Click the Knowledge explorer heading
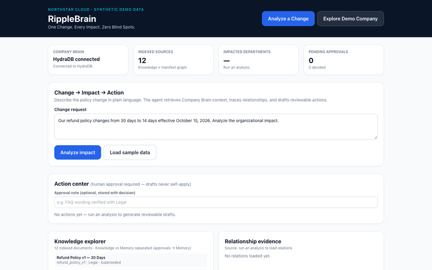Image resolution: width=432 pixels, height=270 pixels. 80,242
